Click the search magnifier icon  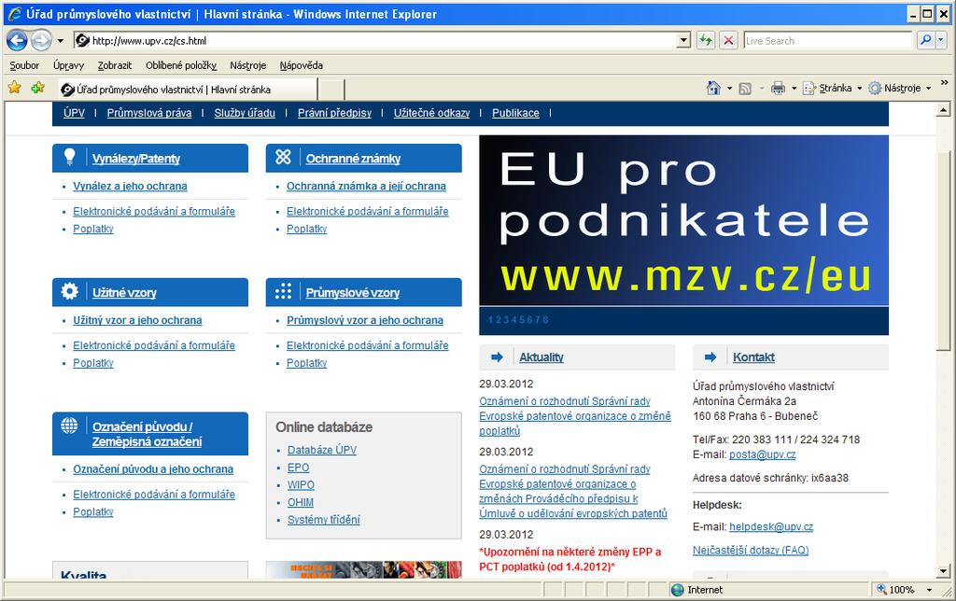(x=925, y=41)
